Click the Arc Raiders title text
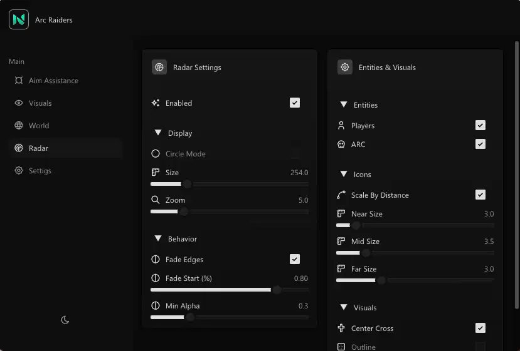Image resolution: width=520 pixels, height=351 pixels. click(54, 20)
